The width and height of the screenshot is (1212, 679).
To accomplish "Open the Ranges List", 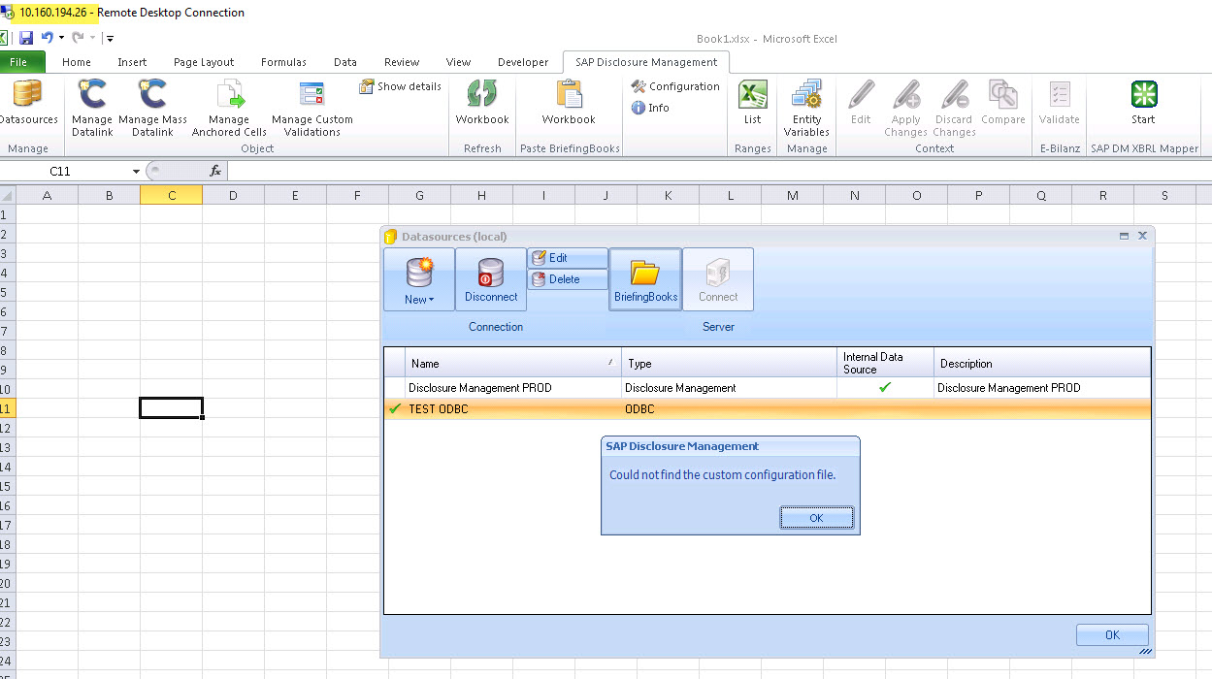I will [752, 103].
